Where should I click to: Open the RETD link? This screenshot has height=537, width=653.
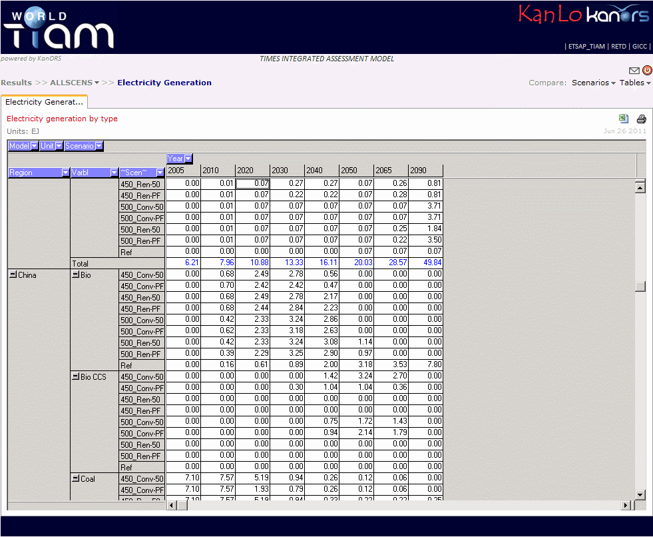pyautogui.click(x=618, y=46)
